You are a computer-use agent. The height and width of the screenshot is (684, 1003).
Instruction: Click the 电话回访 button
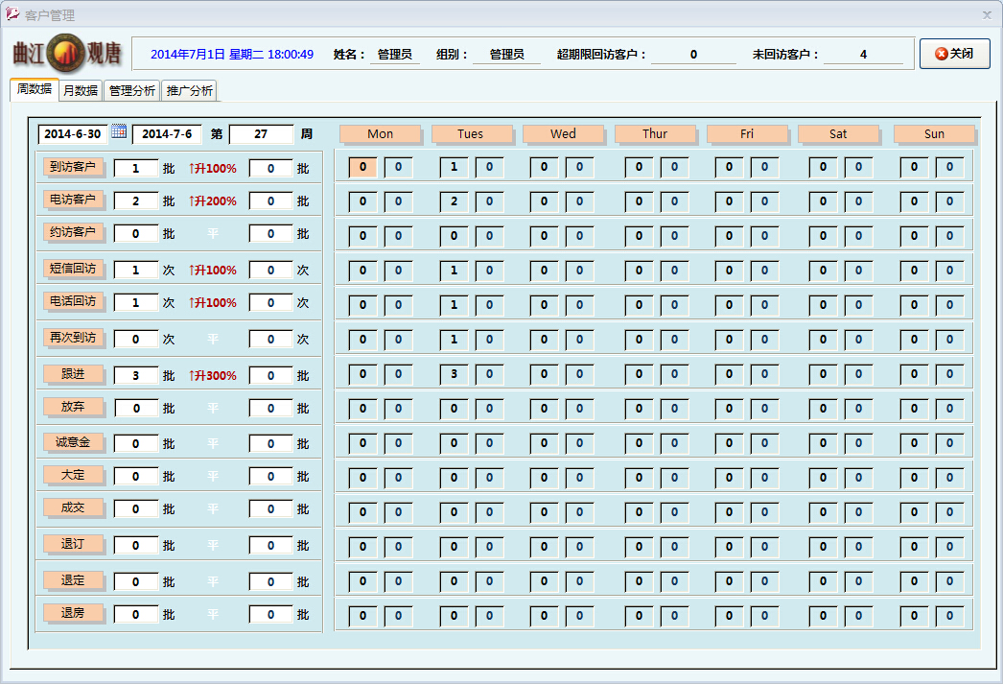[x=73, y=301]
